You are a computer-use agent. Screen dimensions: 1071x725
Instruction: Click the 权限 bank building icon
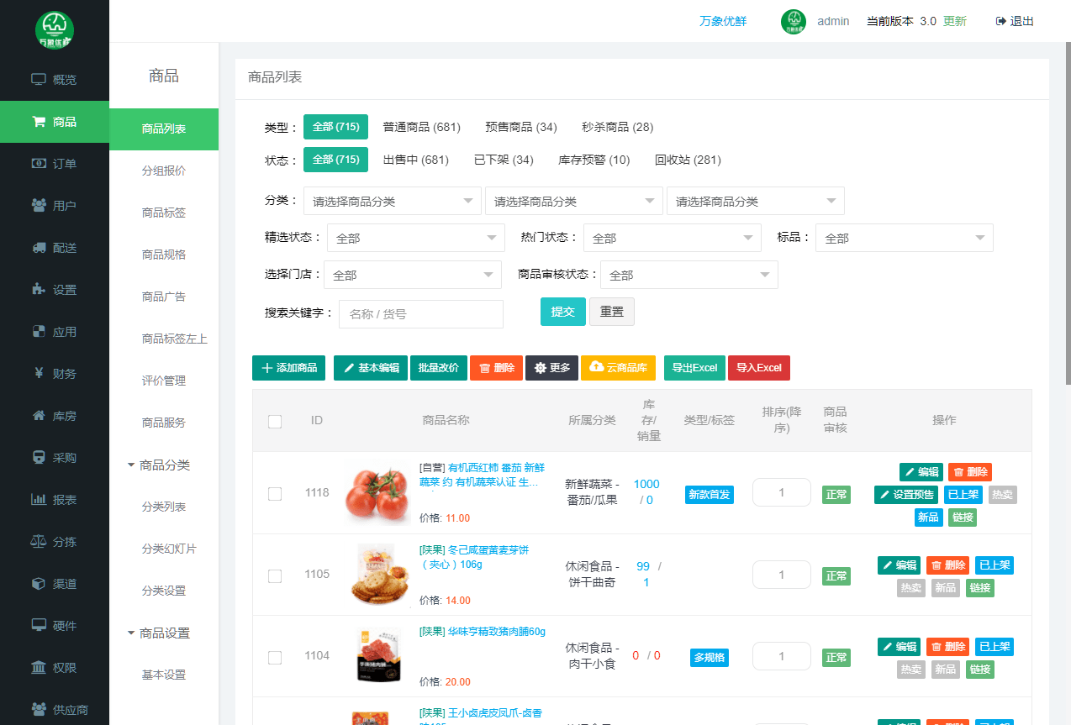click(x=38, y=668)
